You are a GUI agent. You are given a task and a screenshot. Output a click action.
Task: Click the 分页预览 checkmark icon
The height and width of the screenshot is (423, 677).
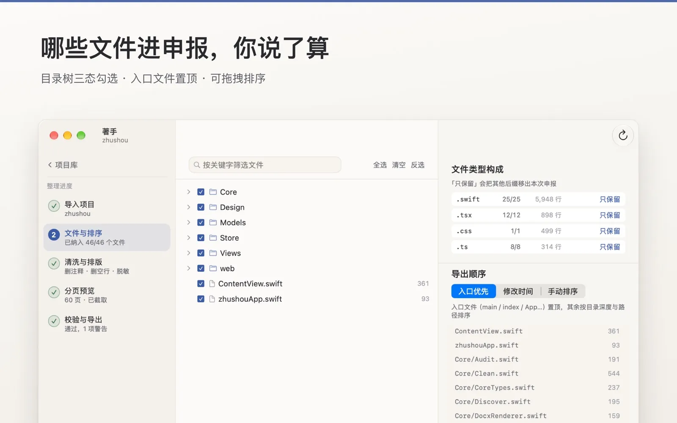[x=54, y=292]
